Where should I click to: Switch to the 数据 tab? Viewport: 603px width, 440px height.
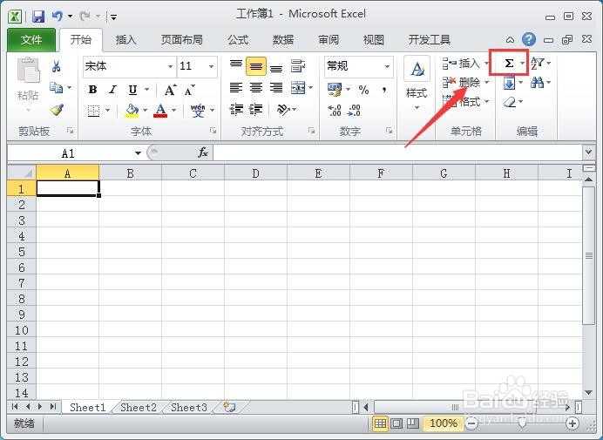(283, 39)
